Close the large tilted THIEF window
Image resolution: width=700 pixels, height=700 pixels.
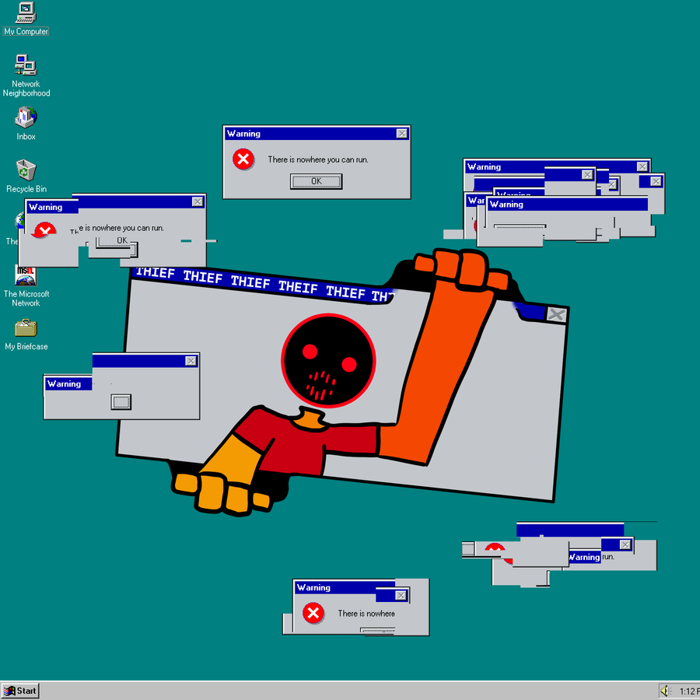(556, 314)
